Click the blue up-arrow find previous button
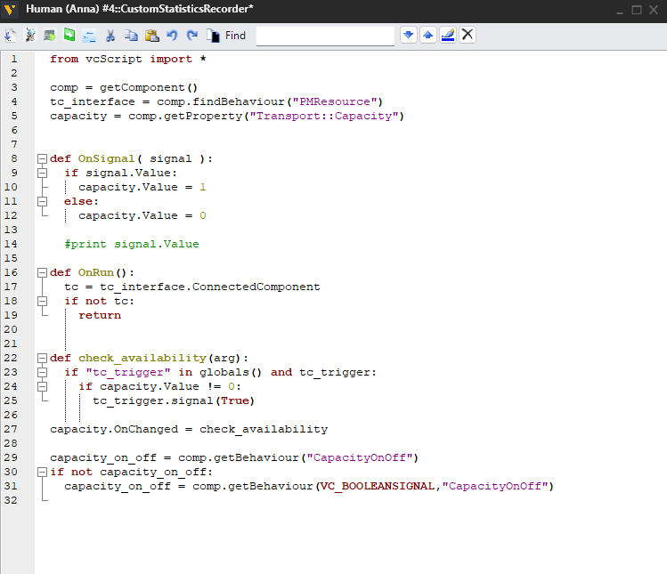The image size is (667, 574). tap(428, 36)
